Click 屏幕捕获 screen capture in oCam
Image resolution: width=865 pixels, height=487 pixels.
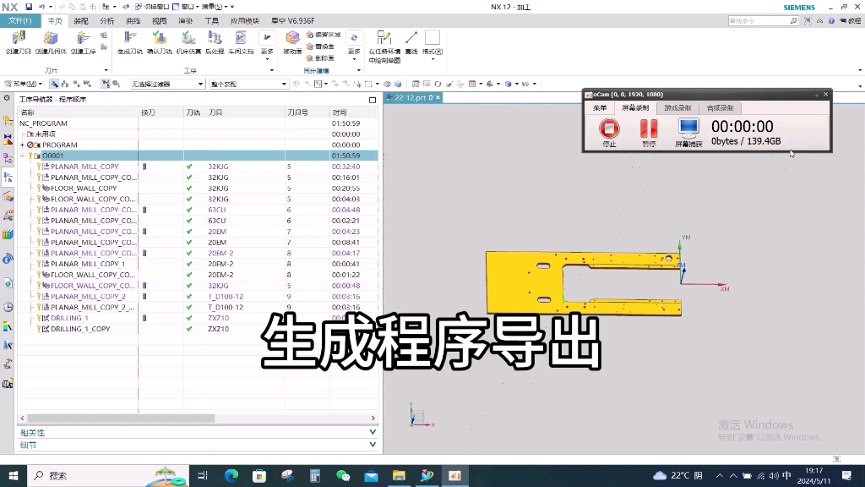pyautogui.click(x=687, y=134)
